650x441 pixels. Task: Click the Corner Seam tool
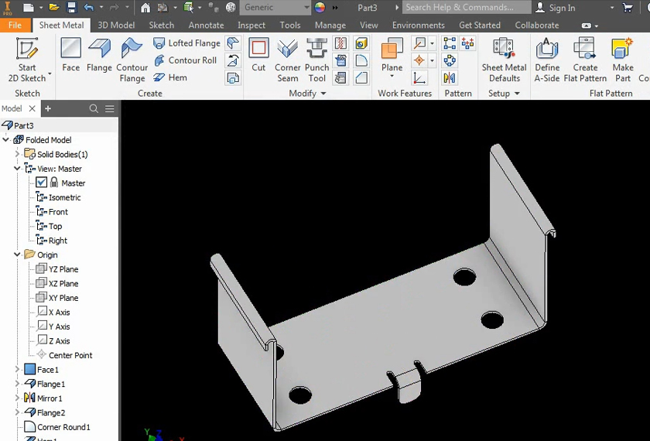coord(287,60)
